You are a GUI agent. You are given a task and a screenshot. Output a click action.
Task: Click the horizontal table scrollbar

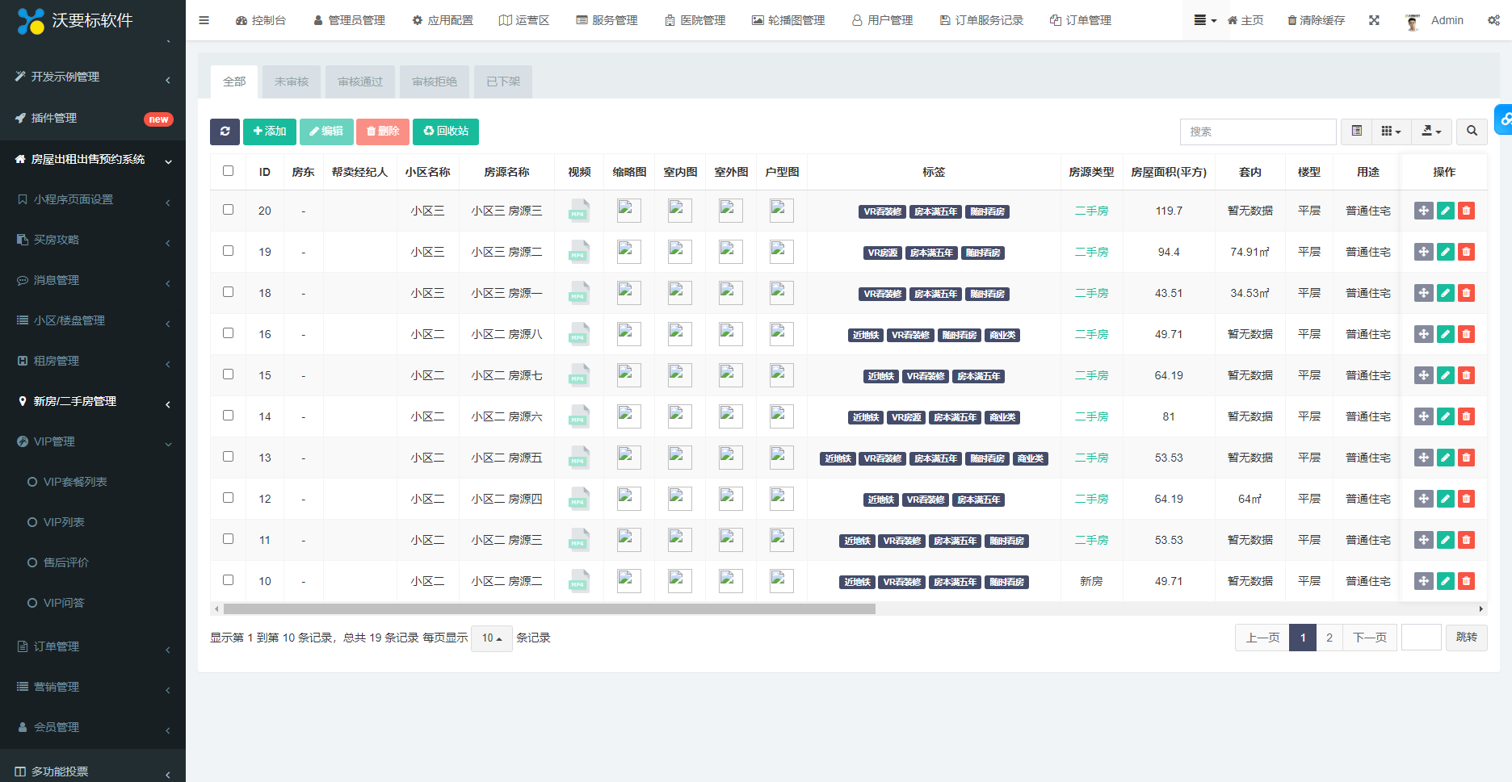[x=549, y=609]
